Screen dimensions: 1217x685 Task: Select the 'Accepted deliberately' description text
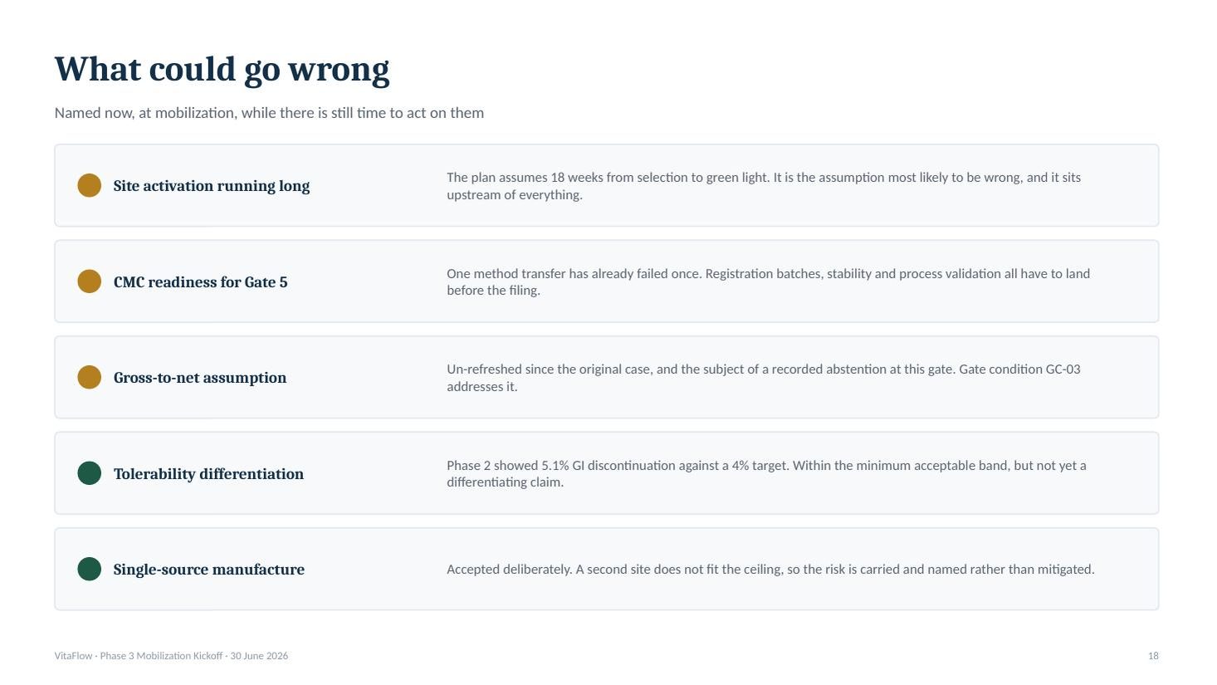coord(770,570)
